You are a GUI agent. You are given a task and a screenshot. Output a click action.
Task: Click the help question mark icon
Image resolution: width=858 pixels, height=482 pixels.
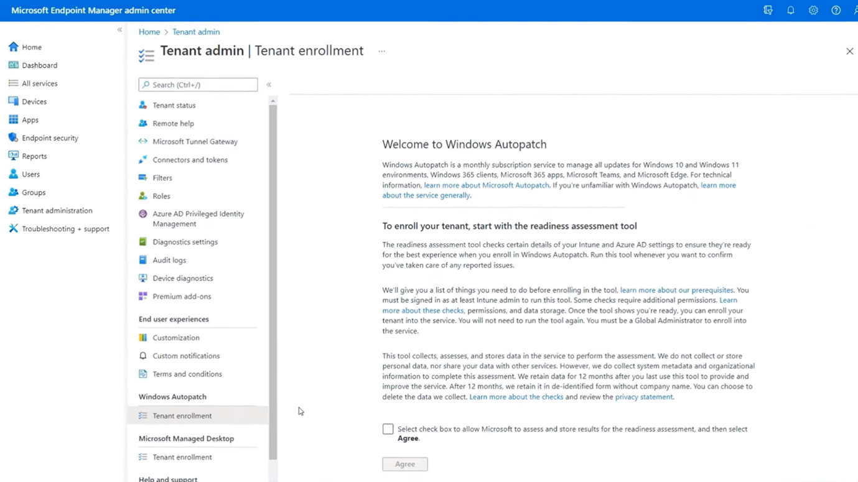(836, 11)
